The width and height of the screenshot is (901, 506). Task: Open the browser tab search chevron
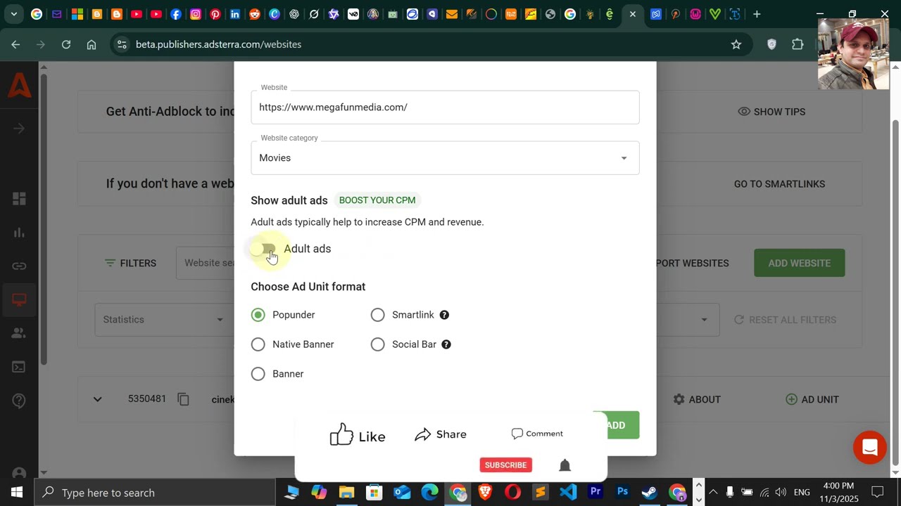(14, 14)
